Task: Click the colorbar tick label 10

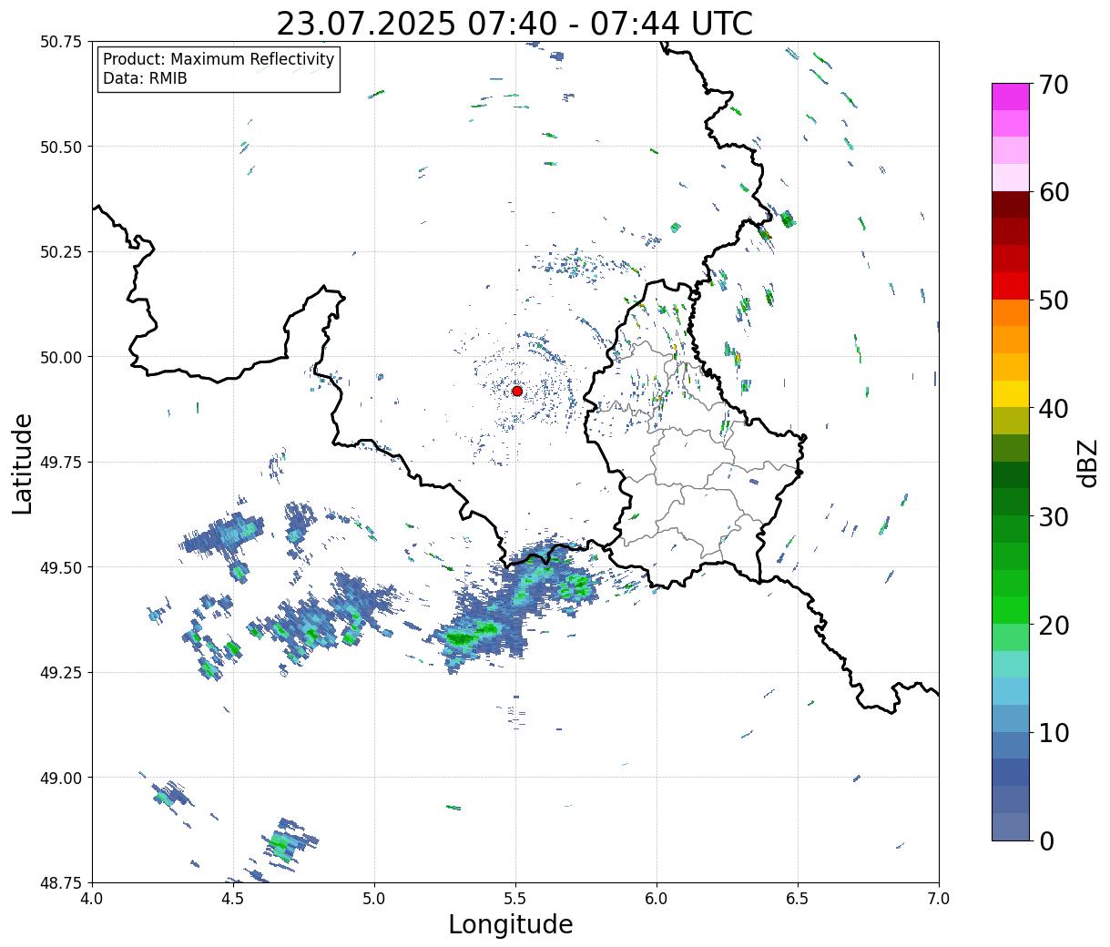Action: coord(1054,733)
